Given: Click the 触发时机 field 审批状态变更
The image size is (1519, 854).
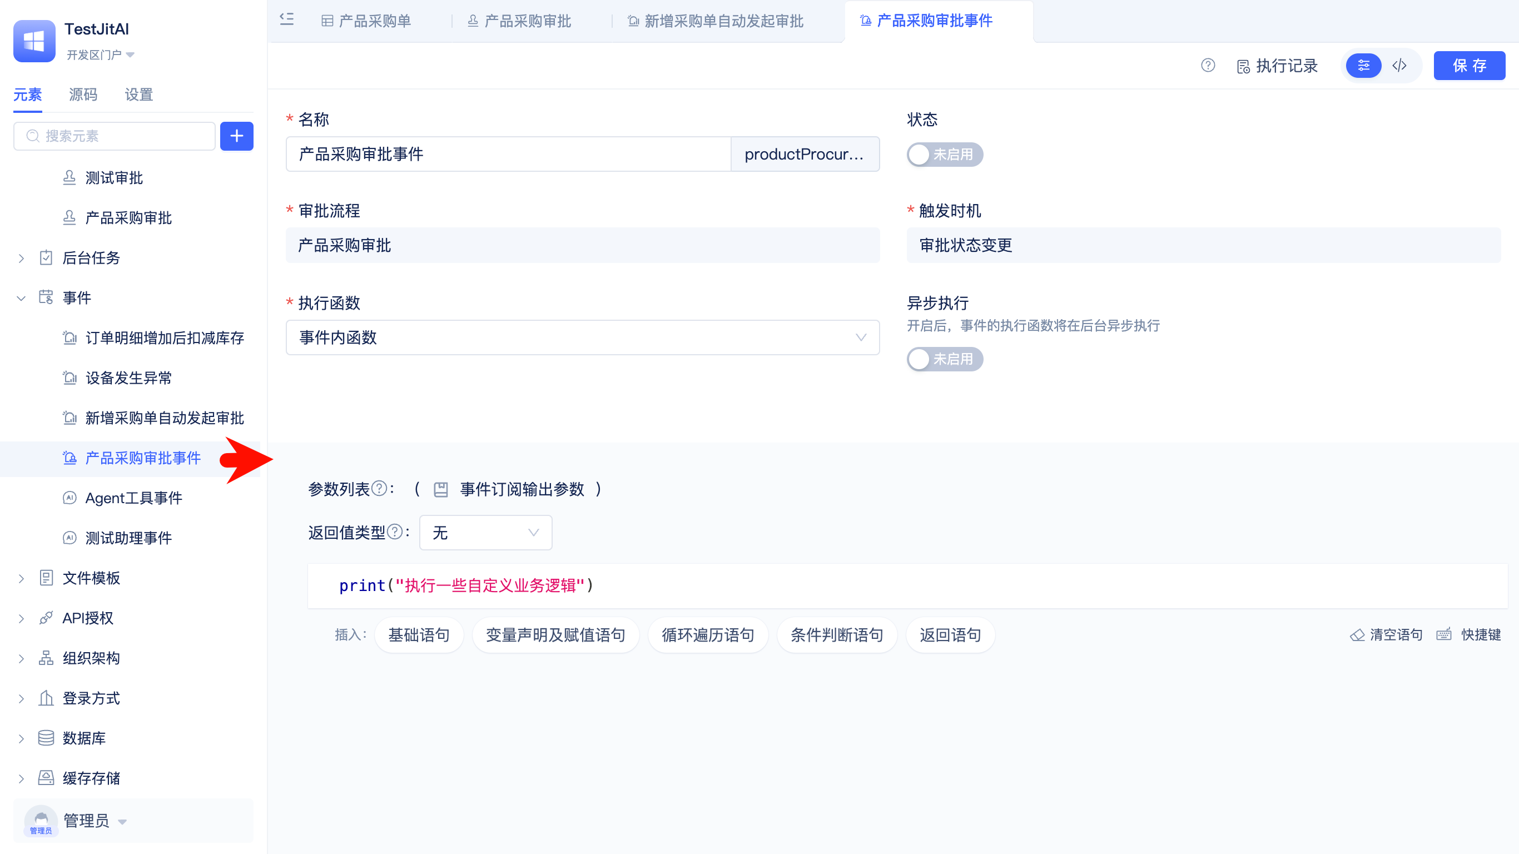Looking at the screenshot, I should 1204,245.
